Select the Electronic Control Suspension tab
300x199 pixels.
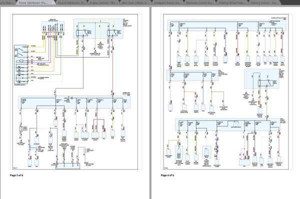200,2
